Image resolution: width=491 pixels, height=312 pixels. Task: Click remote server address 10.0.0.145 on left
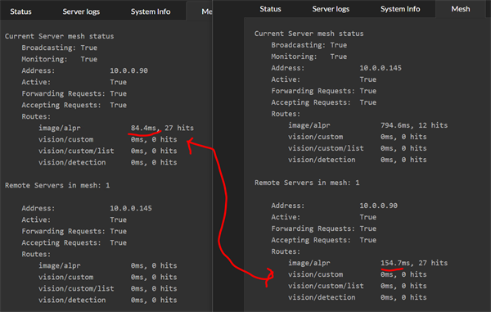[x=131, y=208]
